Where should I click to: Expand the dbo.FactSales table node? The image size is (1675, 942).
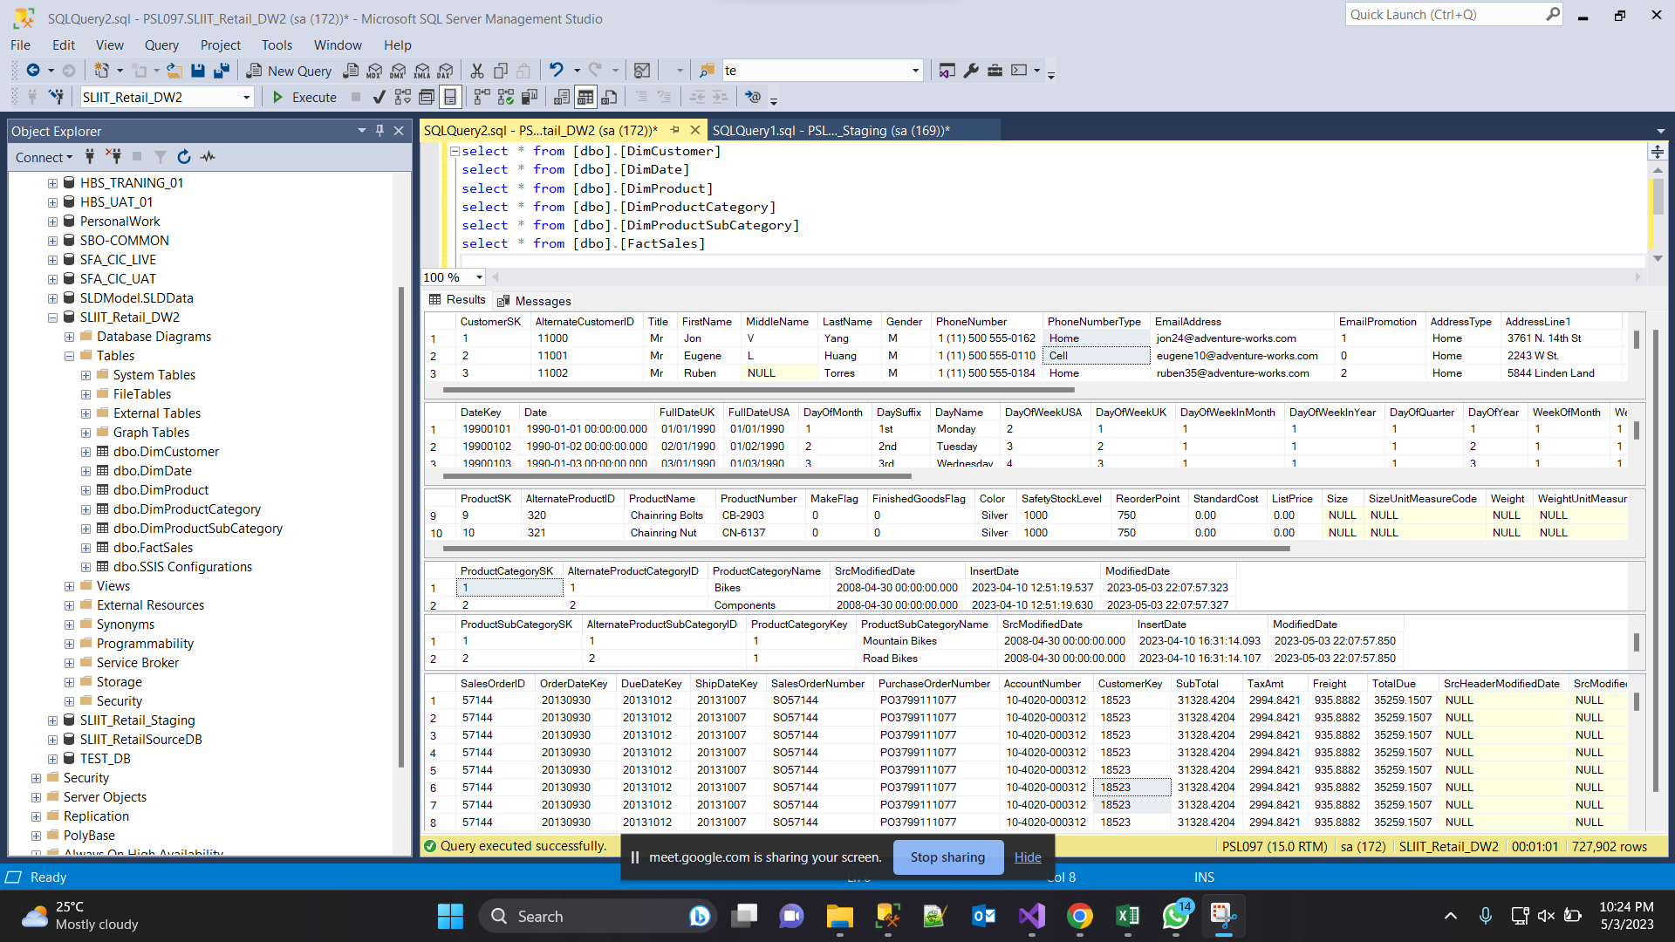pyautogui.click(x=85, y=547)
